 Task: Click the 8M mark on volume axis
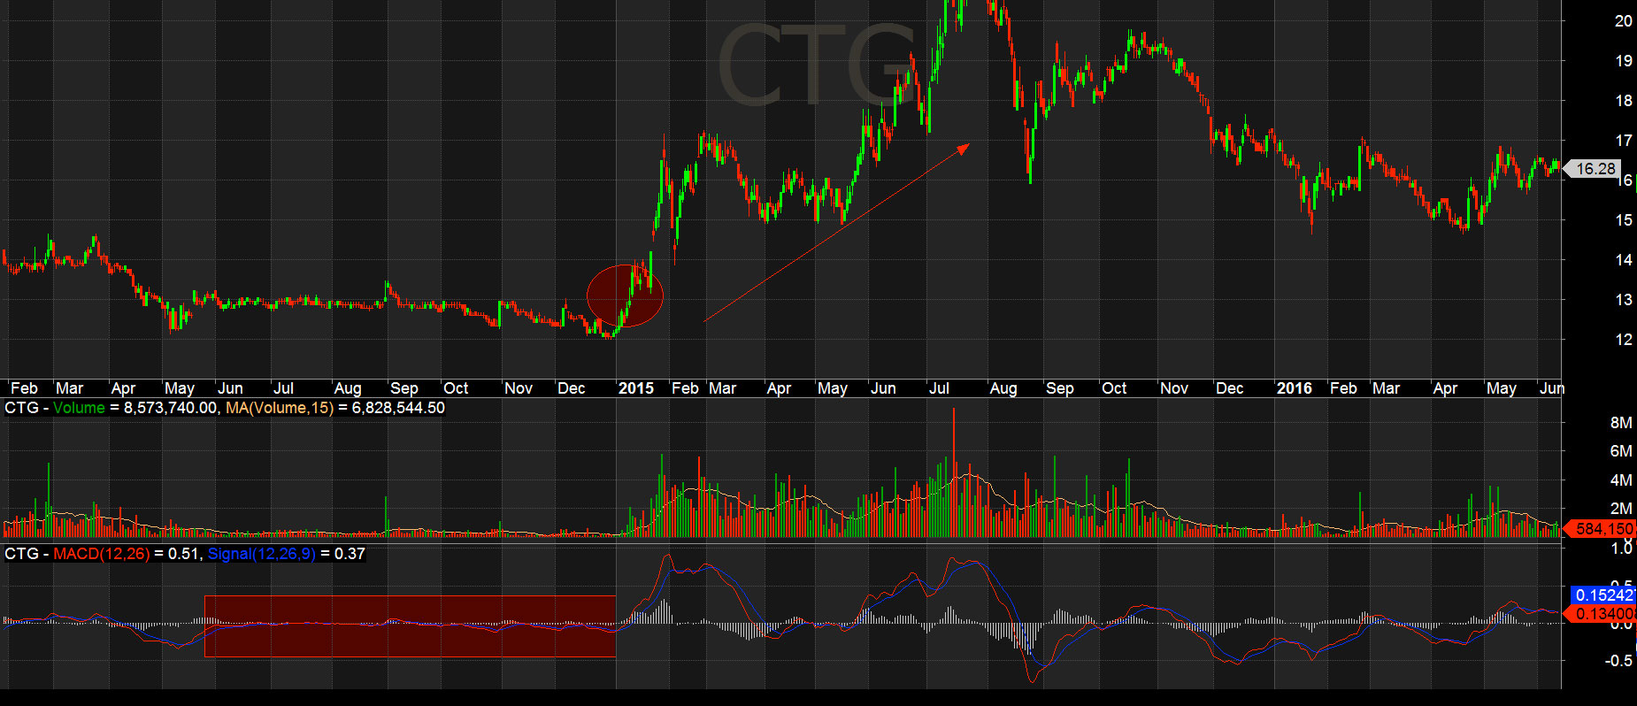tap(1621, 423)
